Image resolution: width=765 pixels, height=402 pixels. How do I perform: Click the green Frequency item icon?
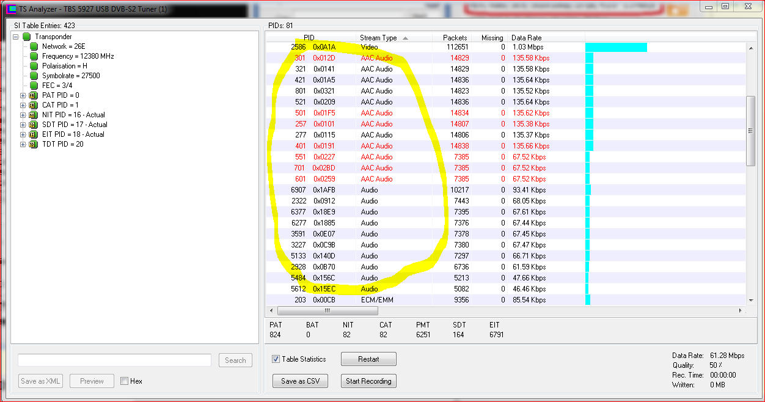pos(34,56)
